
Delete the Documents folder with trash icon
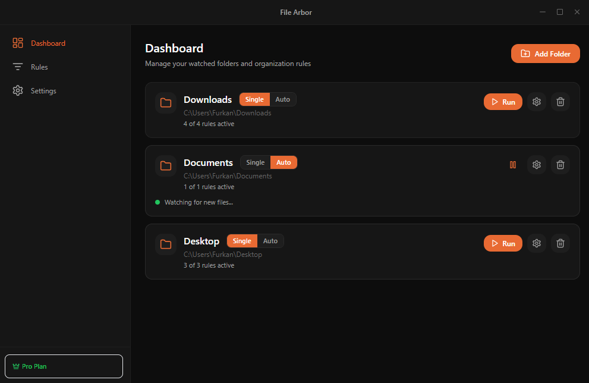tap(560, 165)
